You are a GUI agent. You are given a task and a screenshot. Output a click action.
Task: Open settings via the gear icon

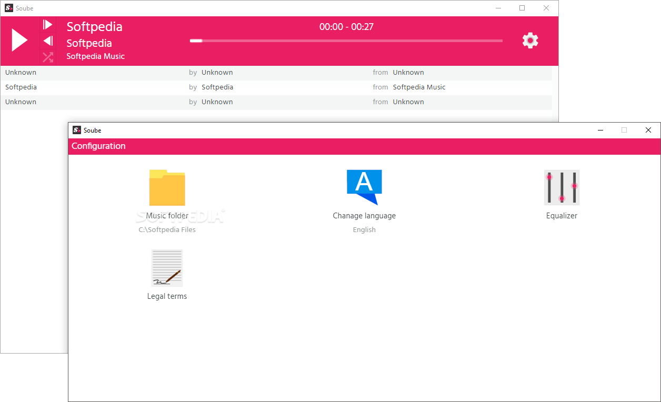530,41
